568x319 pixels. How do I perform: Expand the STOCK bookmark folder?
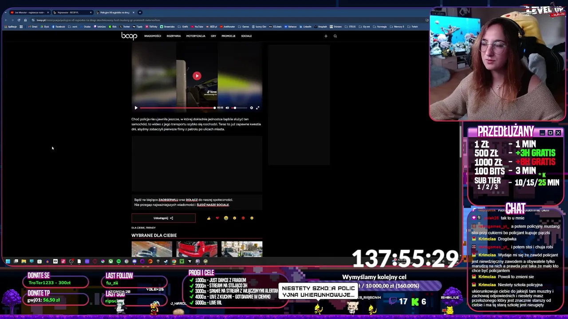click(x=351, y=27)
